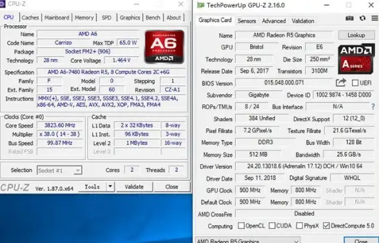Screen dimensions: 379x243
Task: Click the GPU-Z title bar app icon
Action: point(200,5)
